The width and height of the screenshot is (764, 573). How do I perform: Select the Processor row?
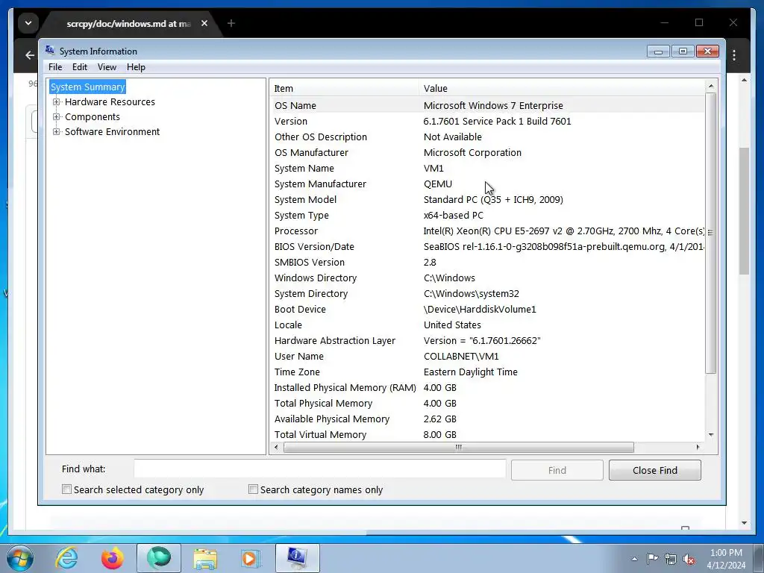[x=487, y=231]
